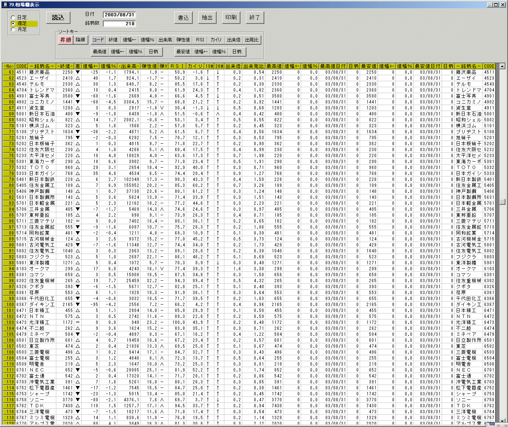Click the 弾V column header
508x427 pixels.
click(163, 66)
